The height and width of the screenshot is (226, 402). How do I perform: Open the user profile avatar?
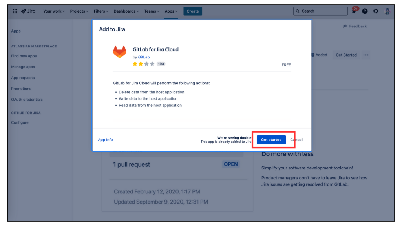click(387, 11)
